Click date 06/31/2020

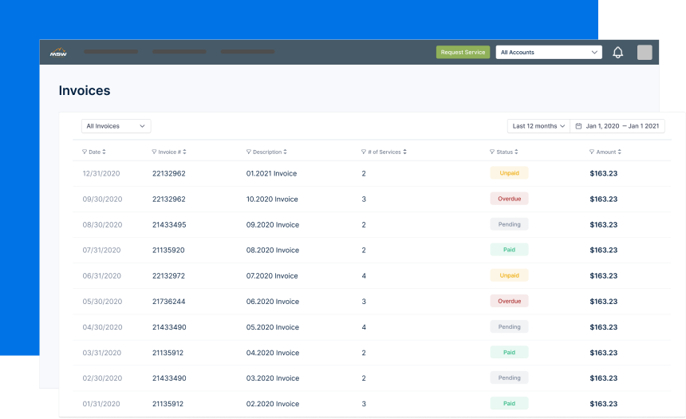(x=102, y=276)
